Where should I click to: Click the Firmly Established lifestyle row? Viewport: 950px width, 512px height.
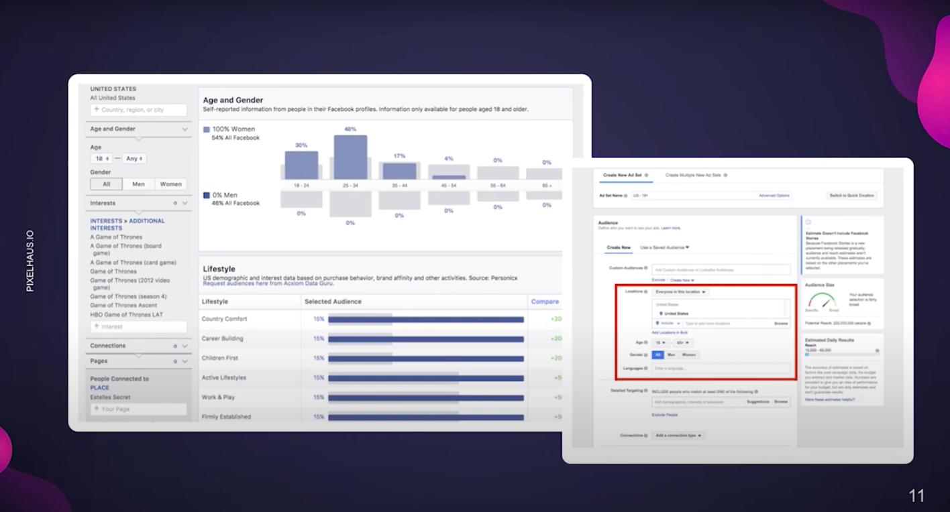coord(382,416)
